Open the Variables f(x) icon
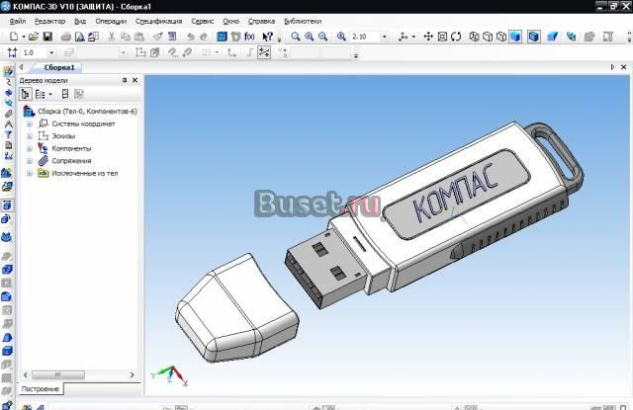The height and width of the screenshot is (410, 633). click(249, 37)
